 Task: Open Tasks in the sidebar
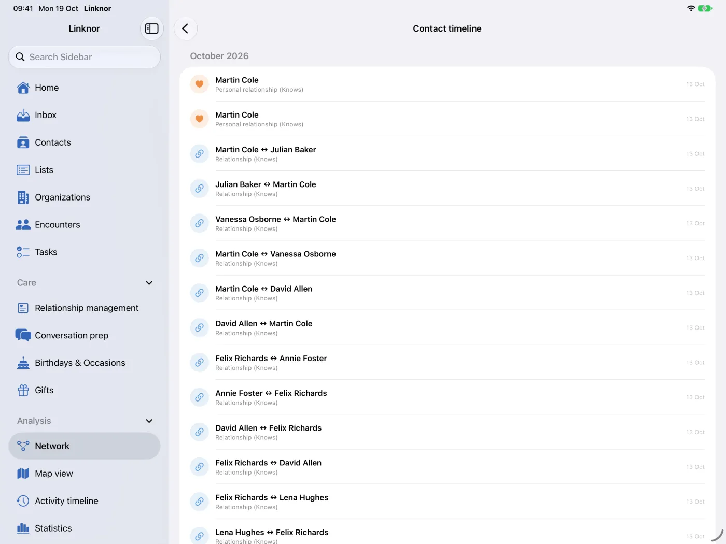click(85, 252)
